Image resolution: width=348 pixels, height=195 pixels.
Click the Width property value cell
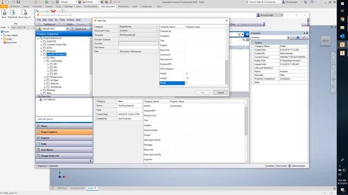click(205, 83)
